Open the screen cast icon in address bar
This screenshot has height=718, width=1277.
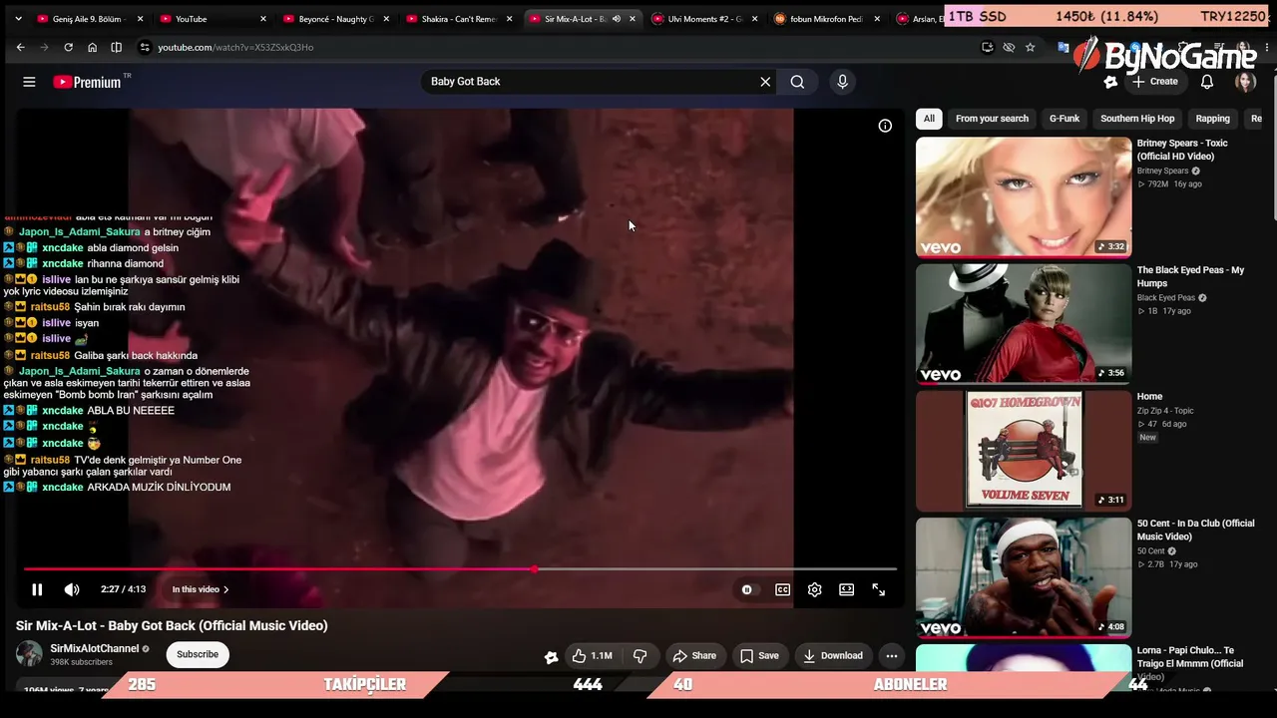988,47
